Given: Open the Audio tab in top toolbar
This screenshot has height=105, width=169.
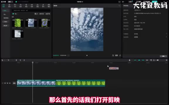Looking at the screenshot, I should click(9, 6).
